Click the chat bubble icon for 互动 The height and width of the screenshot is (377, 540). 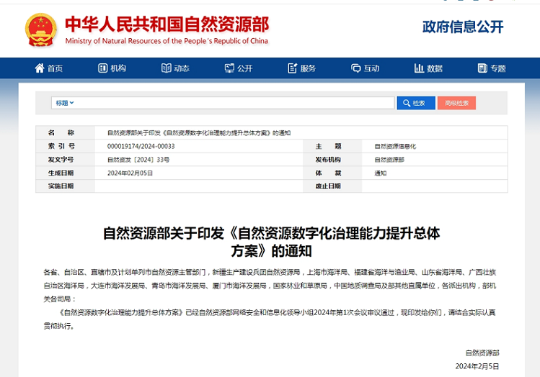355,68
